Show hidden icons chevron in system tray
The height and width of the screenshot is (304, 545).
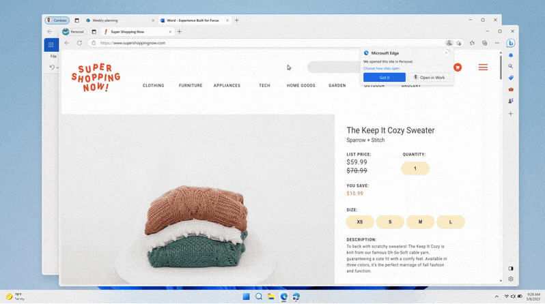497,297
